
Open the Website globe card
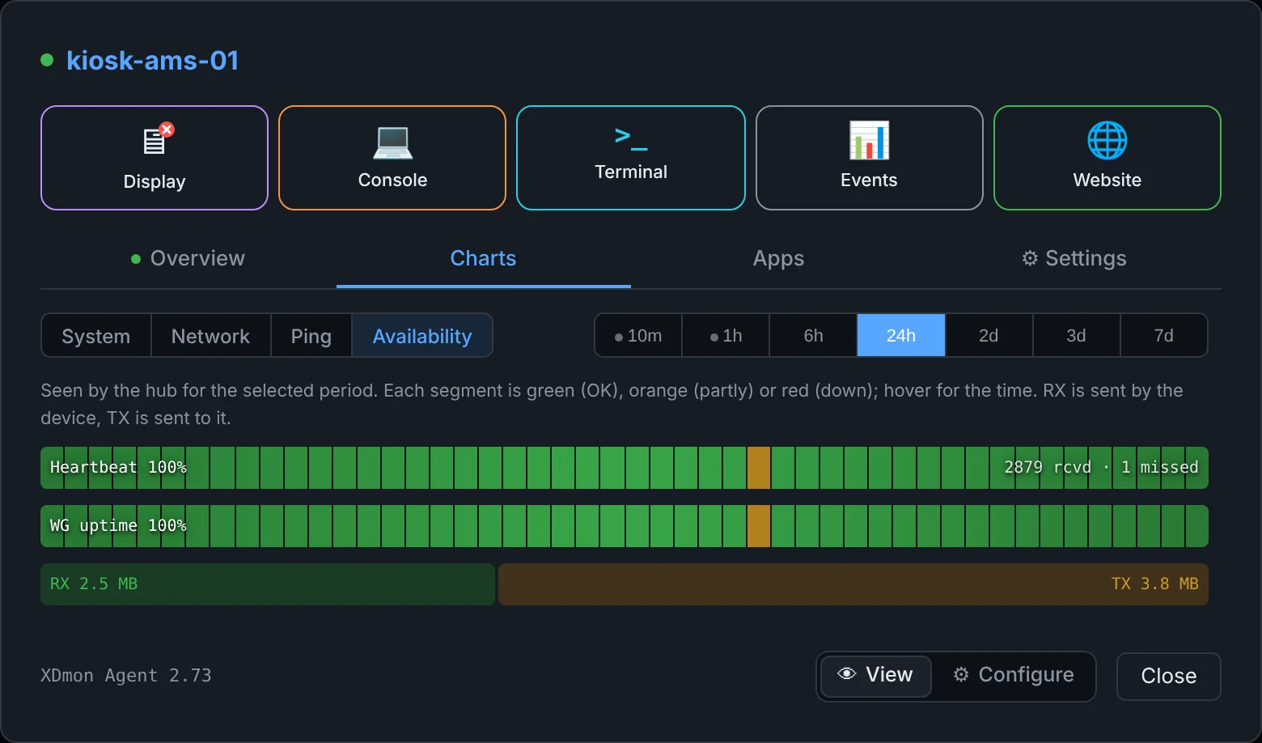tap(1107, 158)
